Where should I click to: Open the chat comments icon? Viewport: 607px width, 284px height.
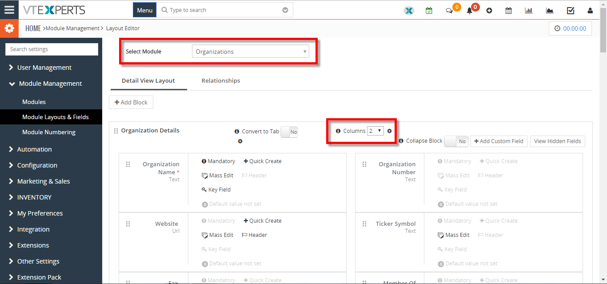pyautogui.click(x=449, y=11)
